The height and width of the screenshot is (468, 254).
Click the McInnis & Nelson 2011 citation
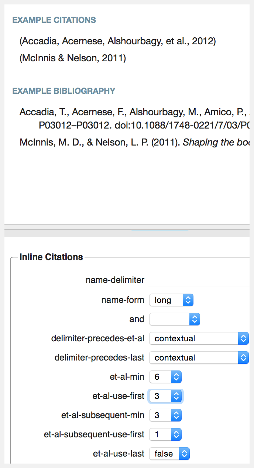pos(73,58)
